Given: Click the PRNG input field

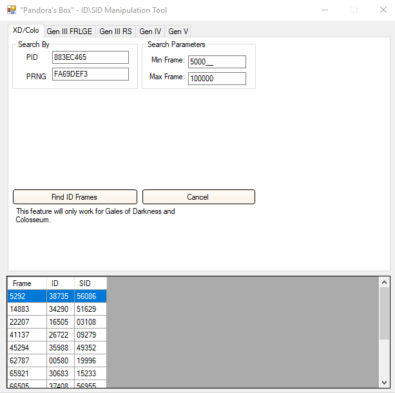Looking at the screenshot, I should pyautogui.click(x=90, y=74).
